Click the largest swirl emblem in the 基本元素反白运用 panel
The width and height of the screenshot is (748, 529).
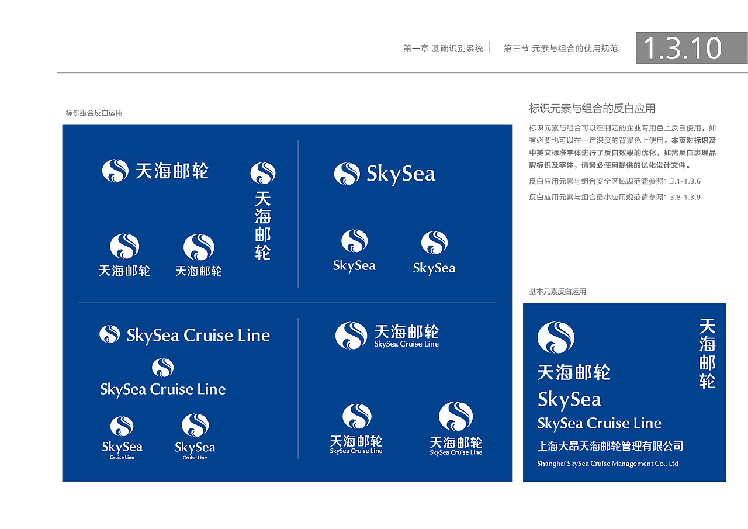point(556,338)
